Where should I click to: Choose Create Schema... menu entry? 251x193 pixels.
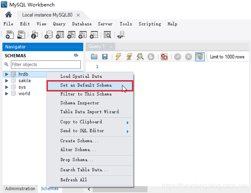click(x=90, y=141)
